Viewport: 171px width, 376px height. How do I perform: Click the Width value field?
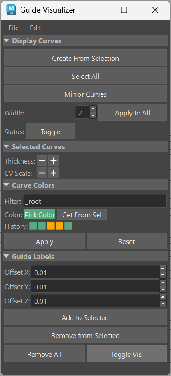(82, 113)
